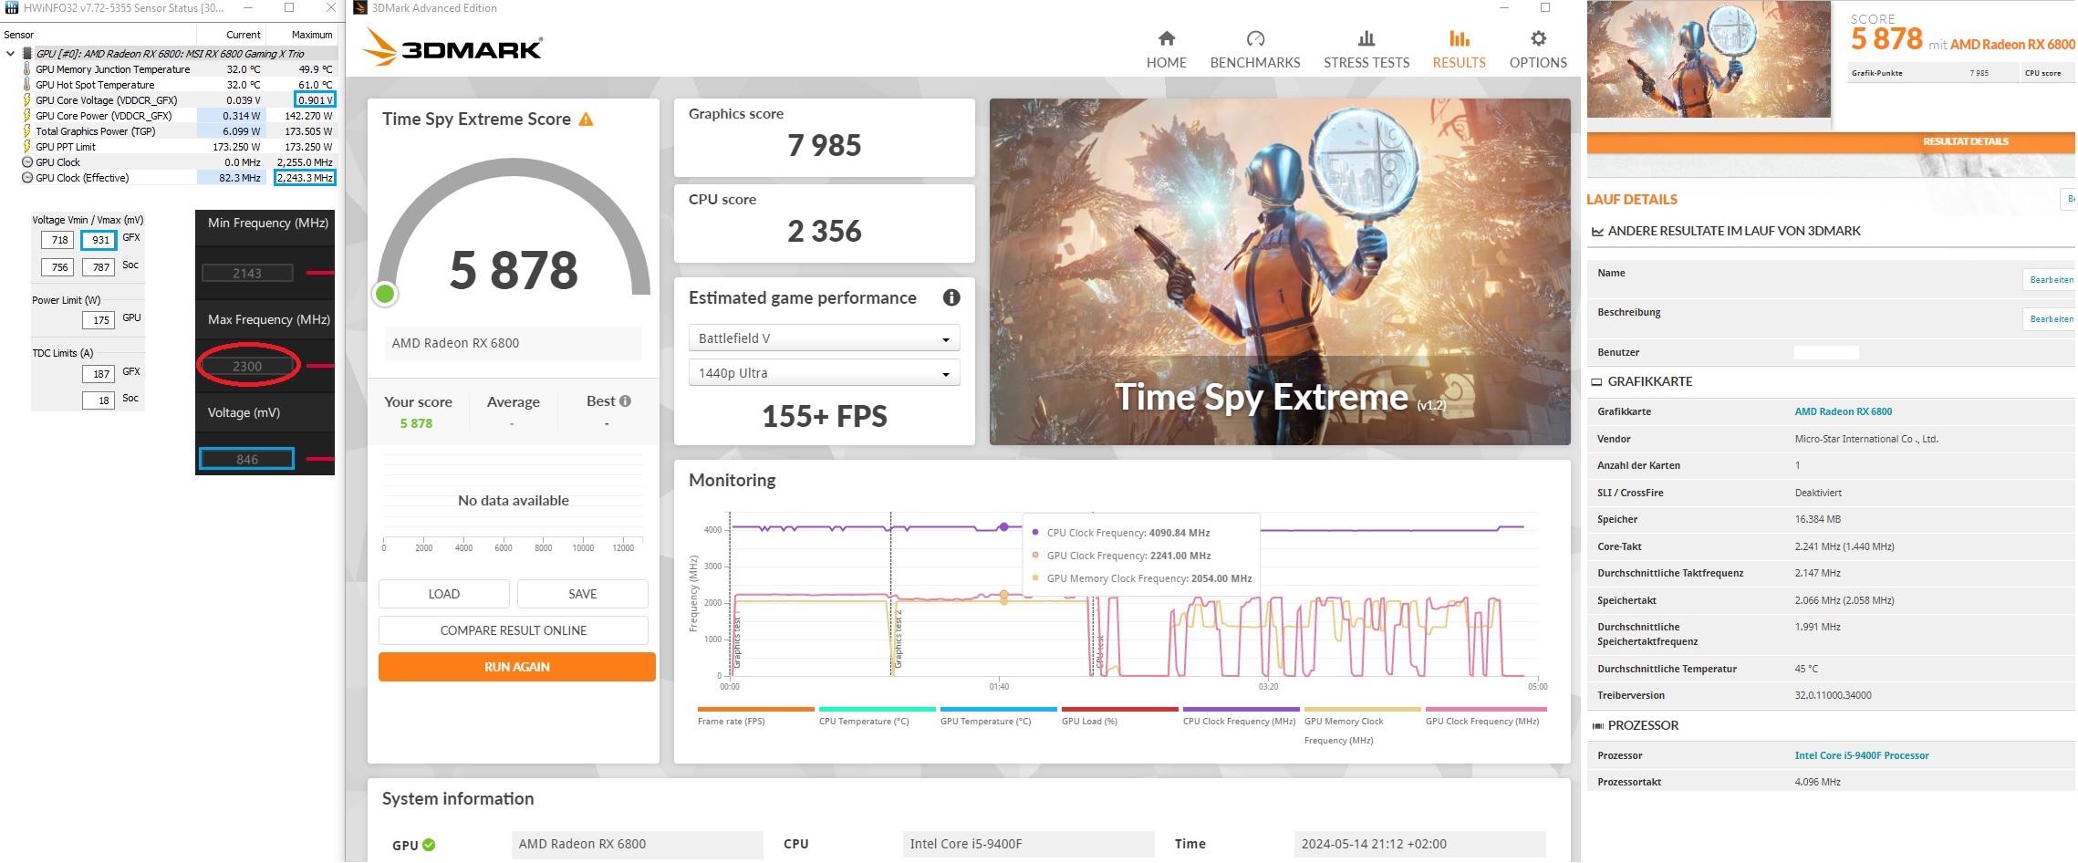Click the GFX Vmax 931 voltage field
Viewport: 2078px width, 863px height.
[100, 240]
